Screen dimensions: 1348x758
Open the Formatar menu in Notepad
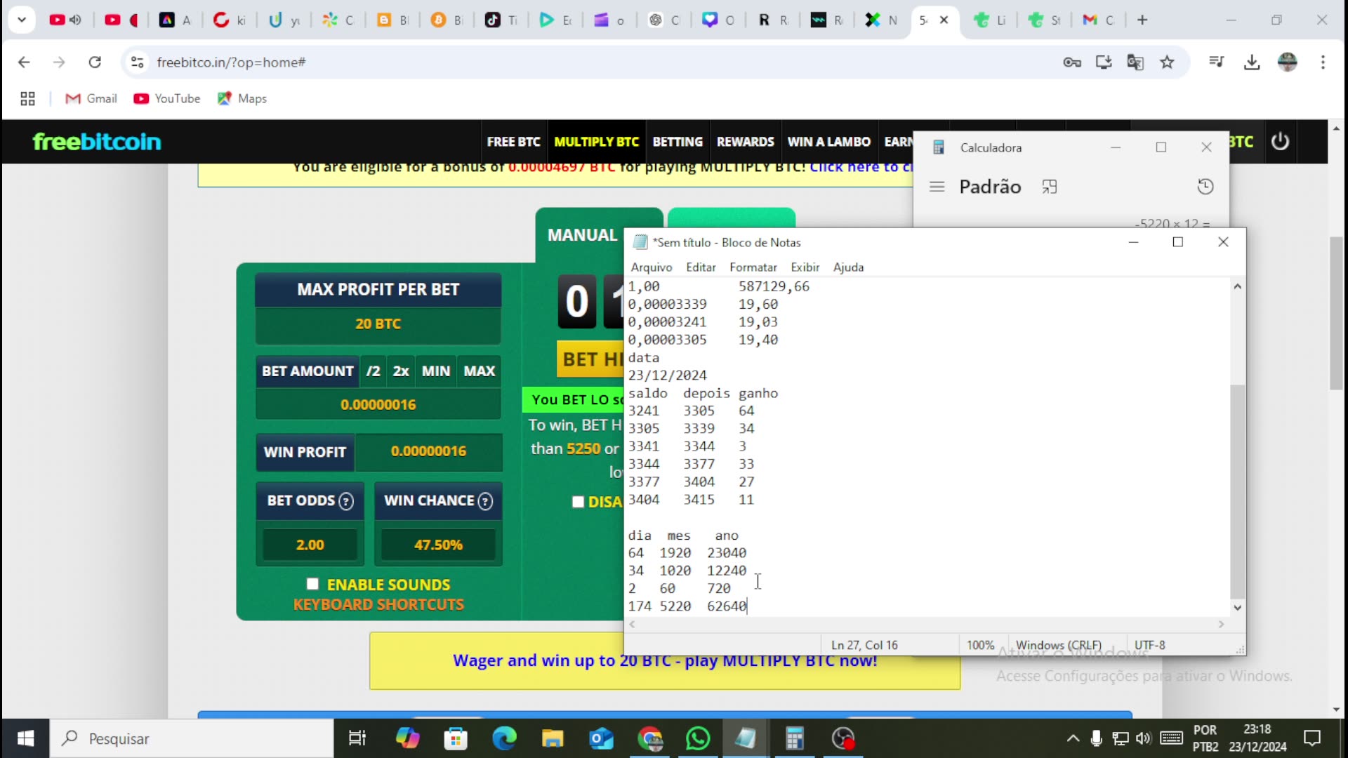(753, 267)
